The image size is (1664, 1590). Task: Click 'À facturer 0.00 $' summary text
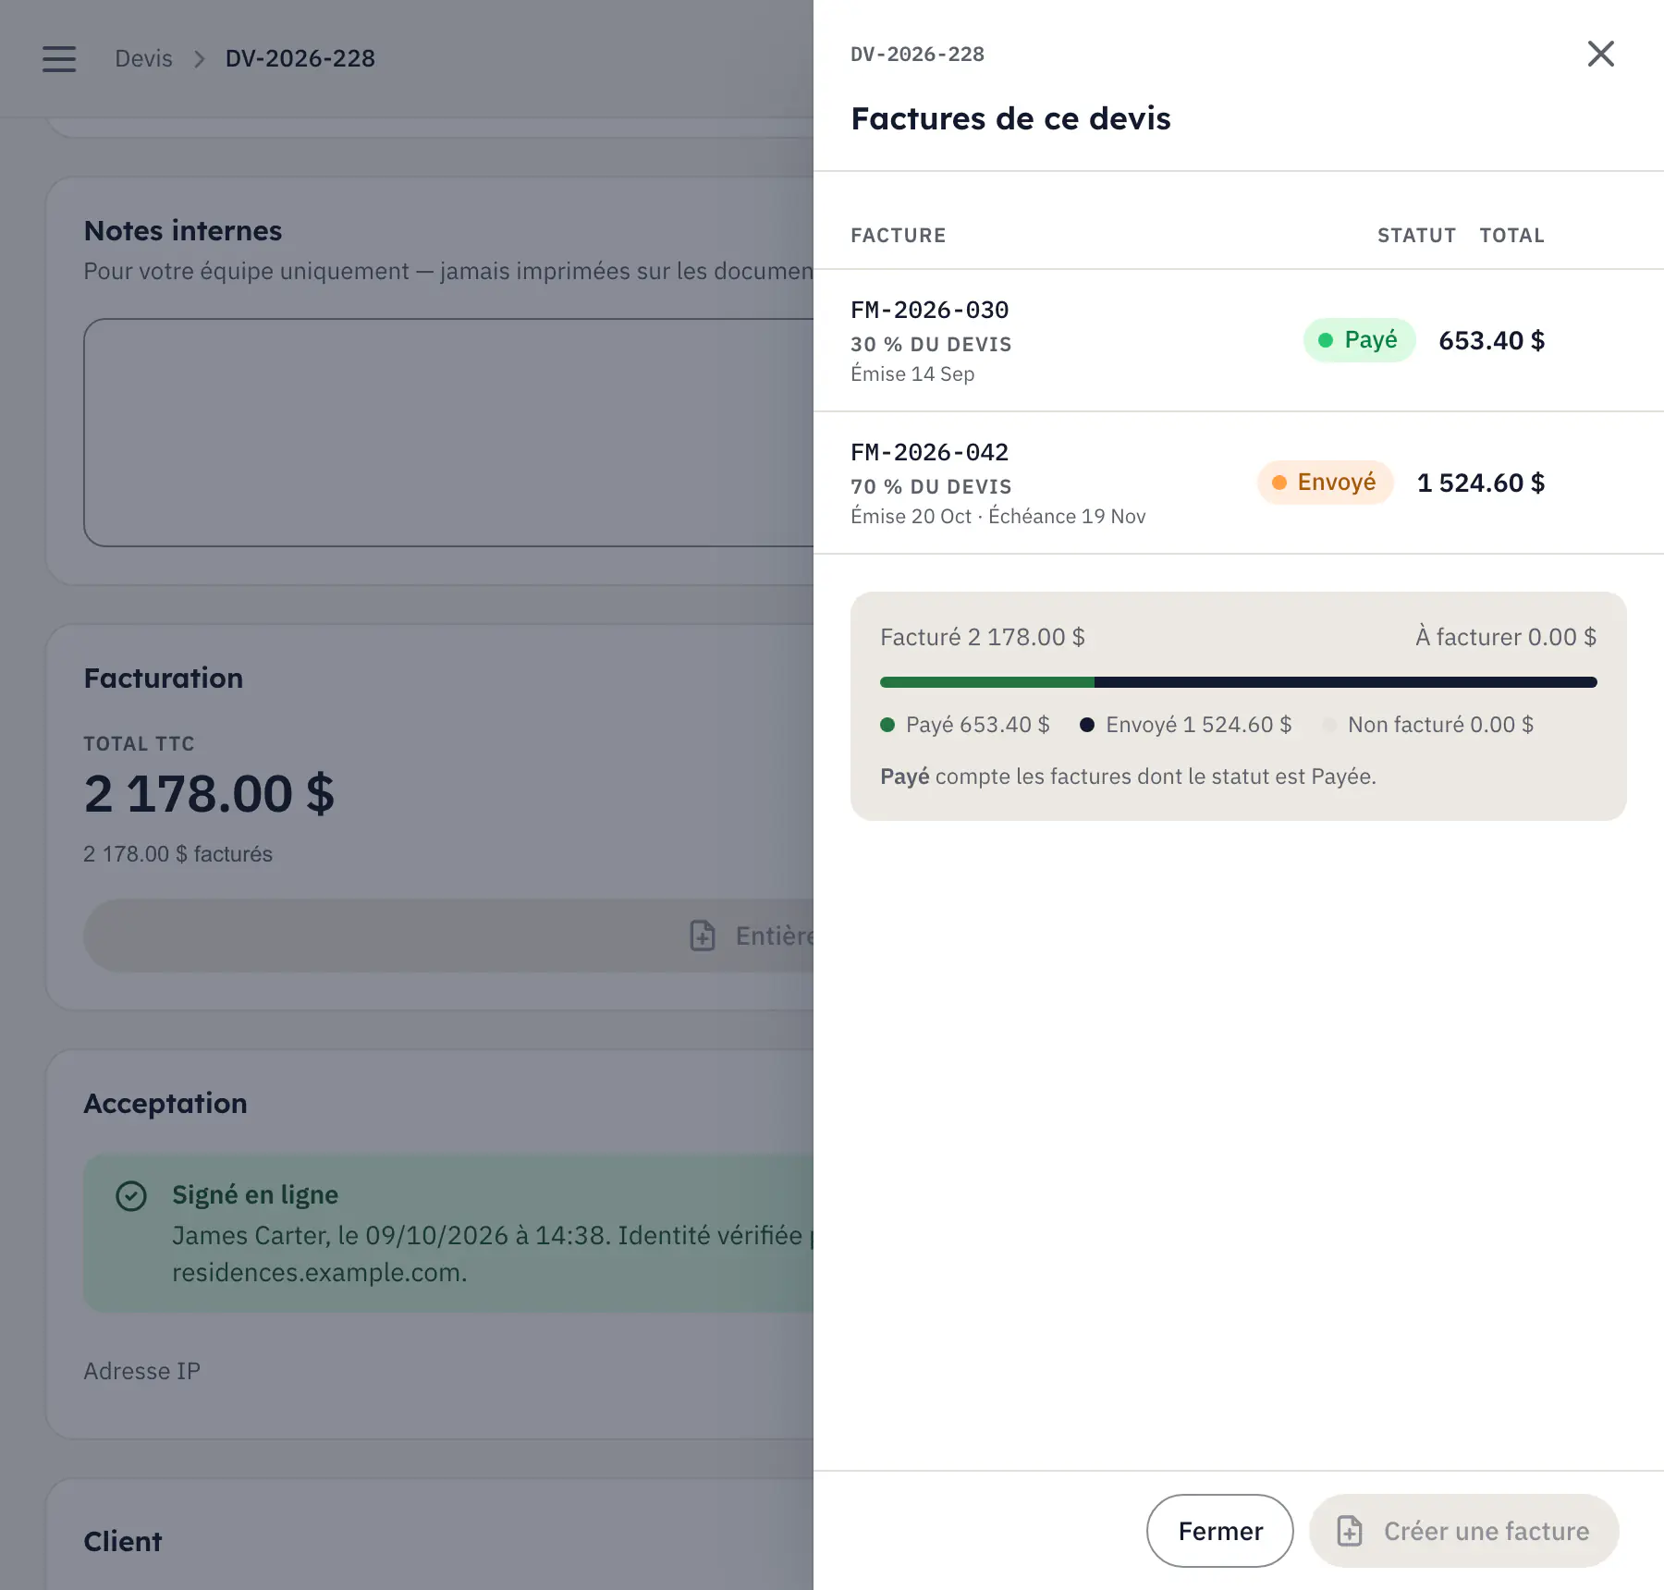(1506, 637)
